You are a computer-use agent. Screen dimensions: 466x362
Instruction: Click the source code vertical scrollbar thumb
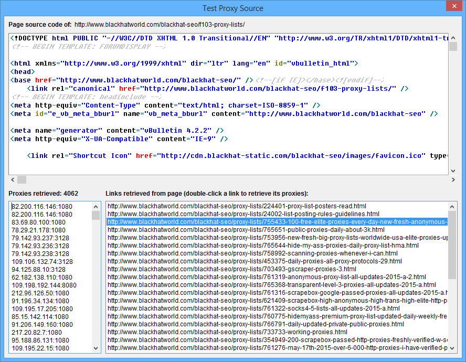pyautogui.click(x=453, y=47)
